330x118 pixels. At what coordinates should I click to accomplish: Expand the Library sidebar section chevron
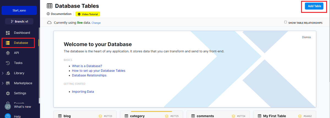coord(2,73)
